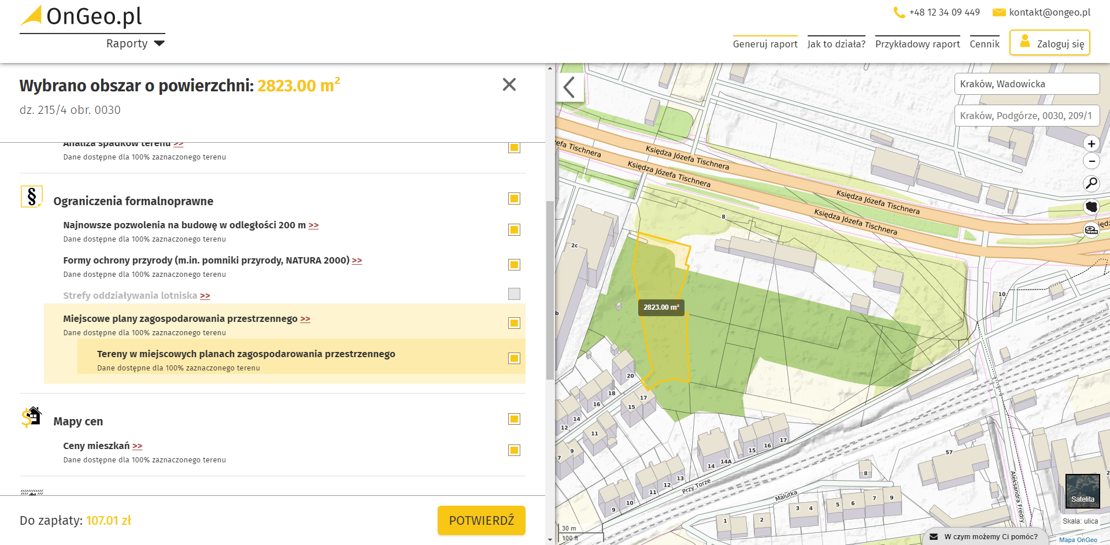
Task: Zoom in the map with plus button
Action: click(x=1091, y=144)
